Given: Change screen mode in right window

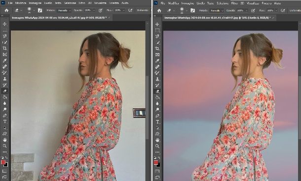Looking at the screenshot, I should (x=157, y=177).
